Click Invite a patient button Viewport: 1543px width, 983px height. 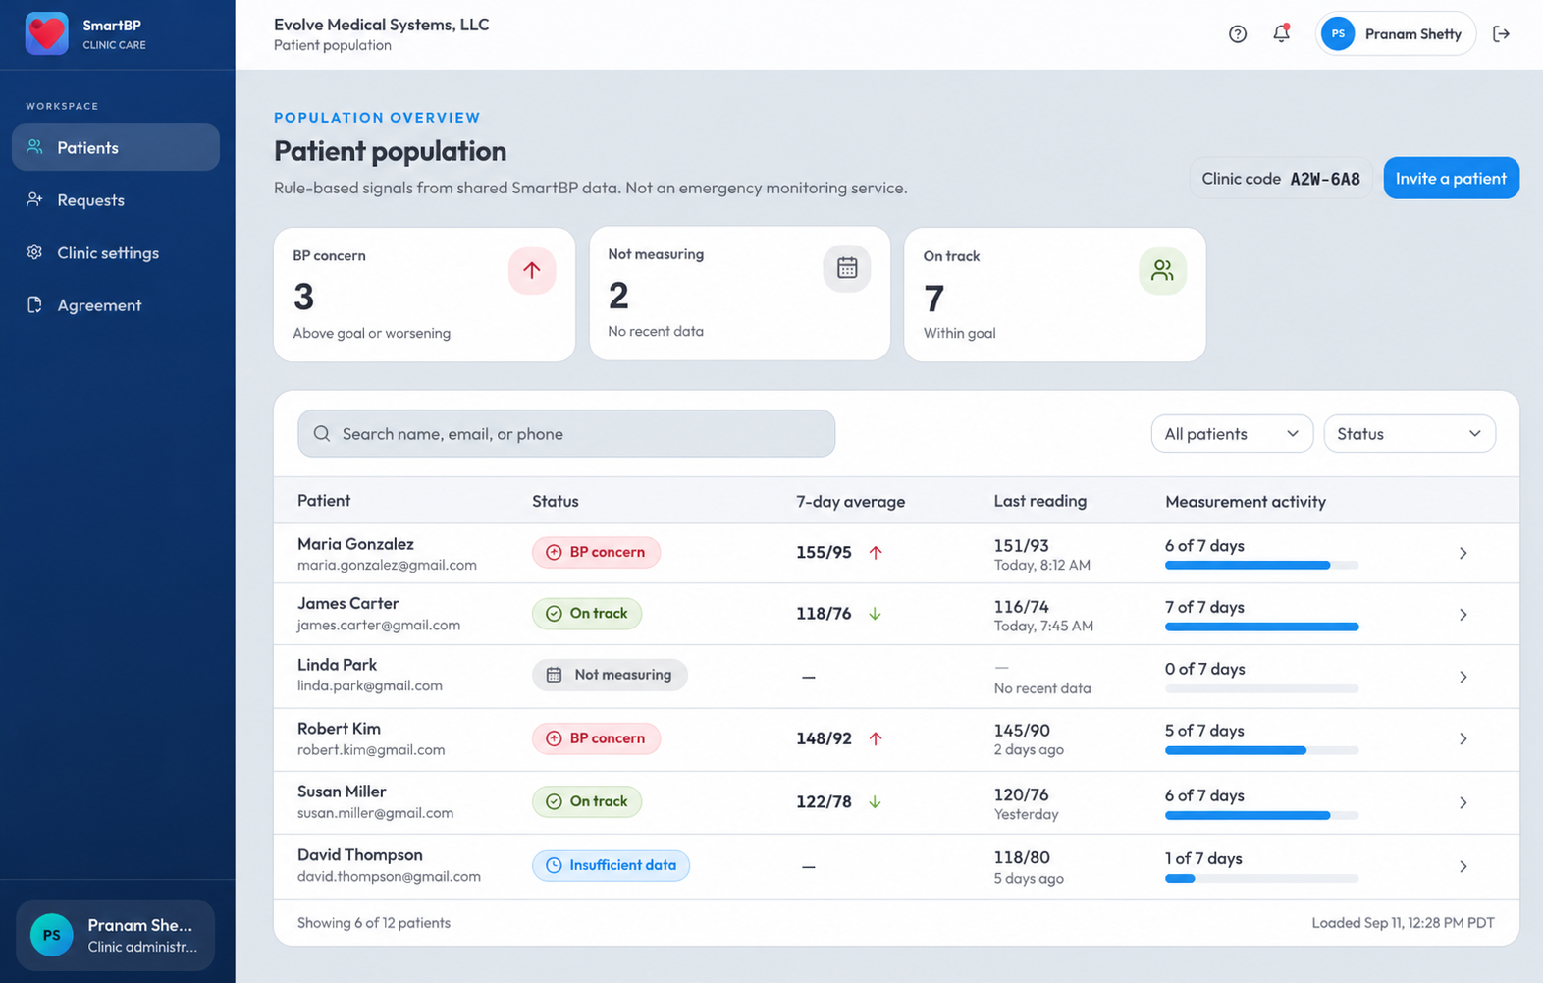[x=1451, y=179]
